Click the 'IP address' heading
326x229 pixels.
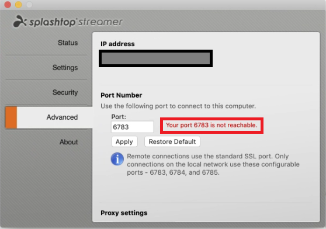tap(117, 44)
